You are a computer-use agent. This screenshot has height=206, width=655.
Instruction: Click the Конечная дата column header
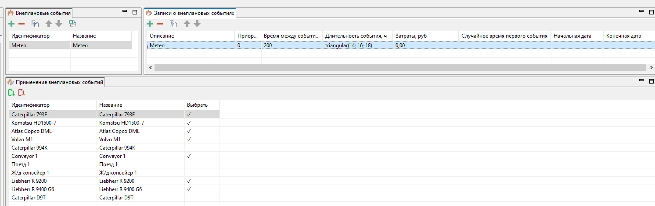pos(629,35)
